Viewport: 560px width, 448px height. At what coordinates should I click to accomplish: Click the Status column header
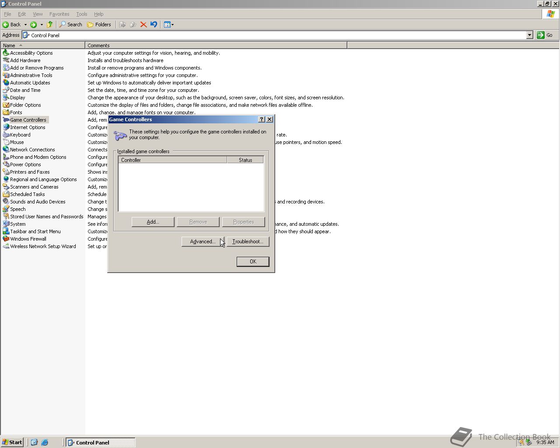[245, 160]
